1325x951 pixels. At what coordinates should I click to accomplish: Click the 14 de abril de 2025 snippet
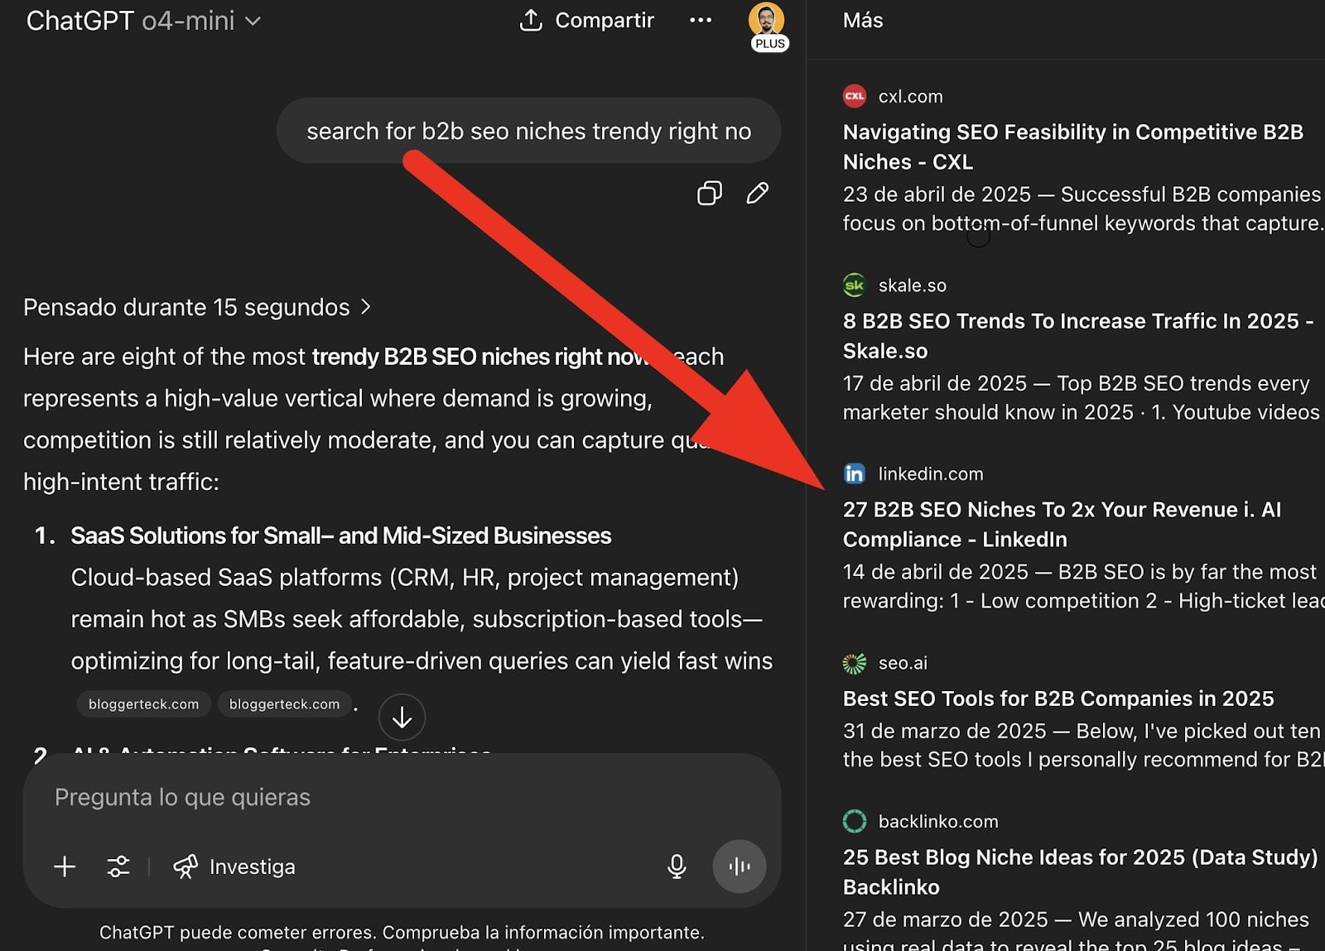(x=1083, y=586)
